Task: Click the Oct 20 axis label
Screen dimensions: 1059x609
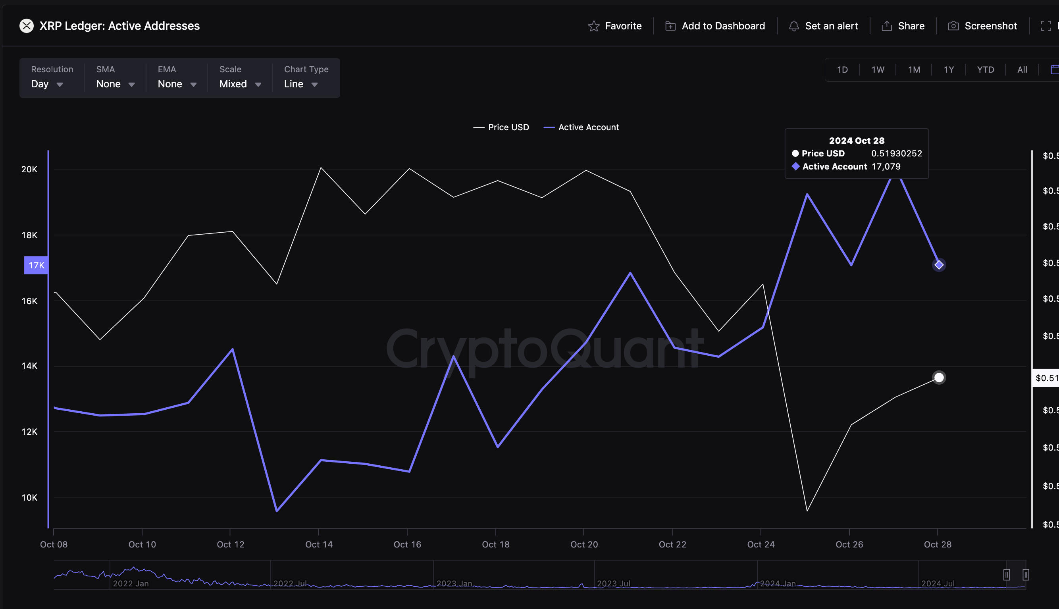Action: [584, 544]
